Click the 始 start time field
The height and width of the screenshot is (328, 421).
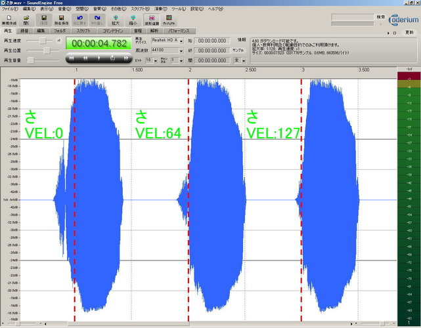[x=212, y=41]
